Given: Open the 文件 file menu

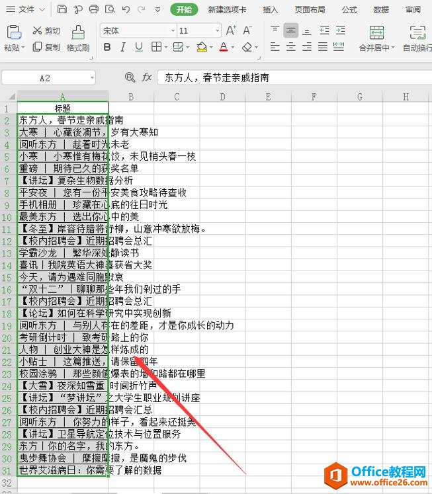Looking at the screenshot, I should point(25,9).
